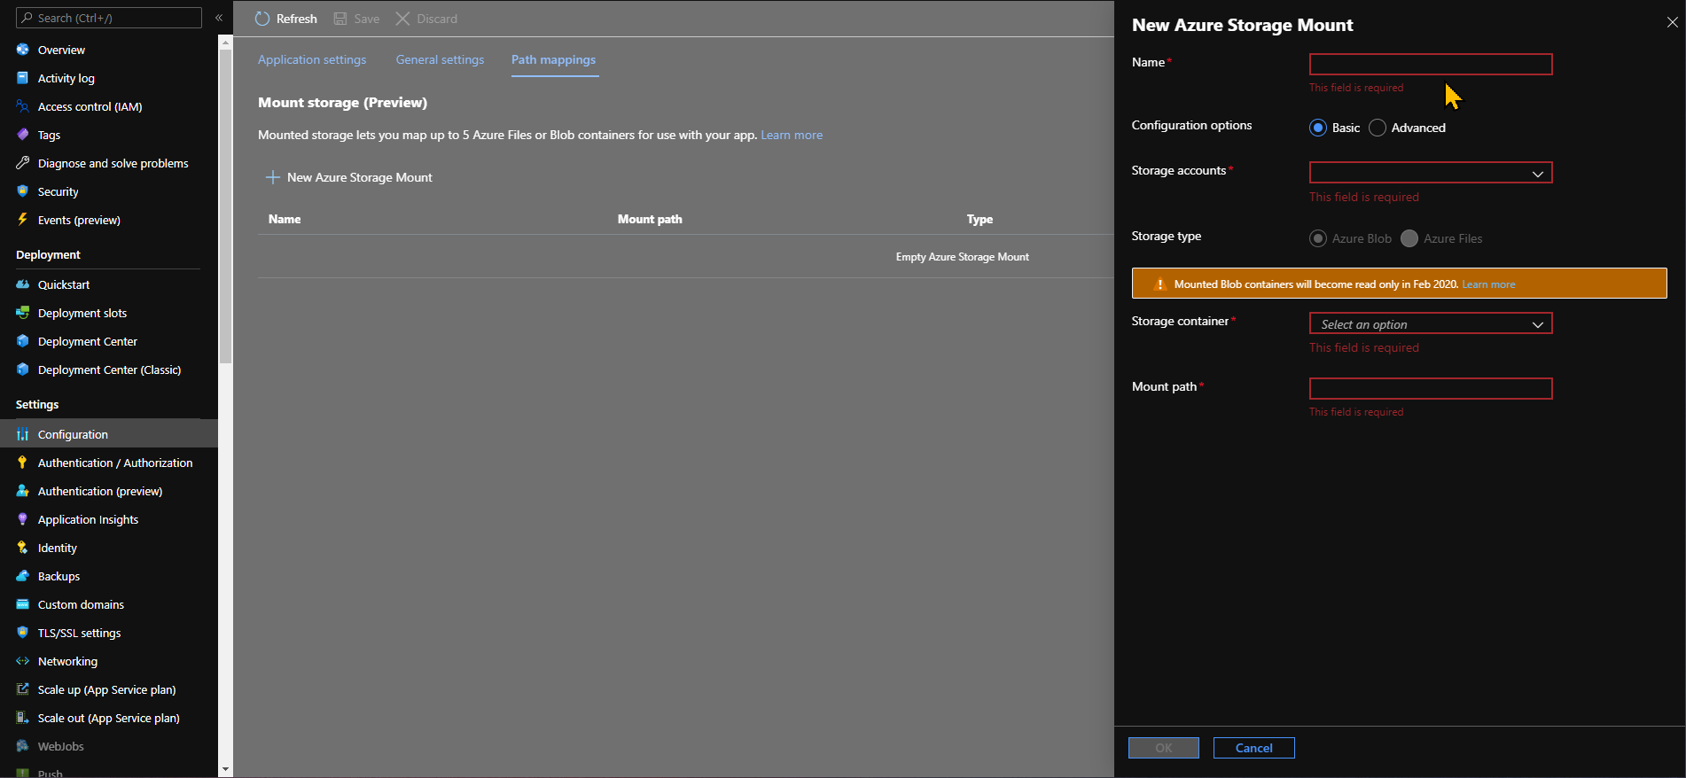Click the Networking arrows icon
Viewport: 1686px width, 778px height.
tap(23, 661)
